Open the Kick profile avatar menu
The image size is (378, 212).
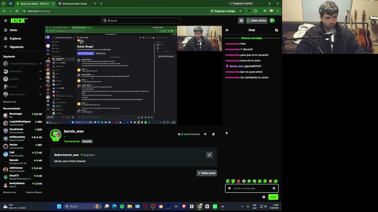coord(272,21)
